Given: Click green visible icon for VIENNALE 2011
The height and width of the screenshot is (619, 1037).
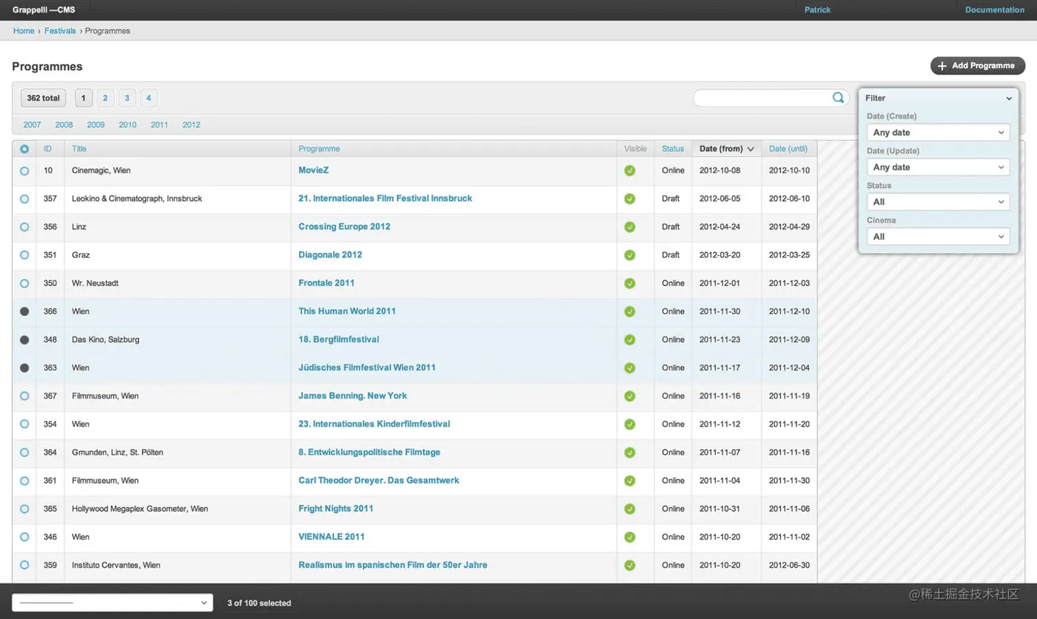Looking at the screenshot, I should point(630,537).
